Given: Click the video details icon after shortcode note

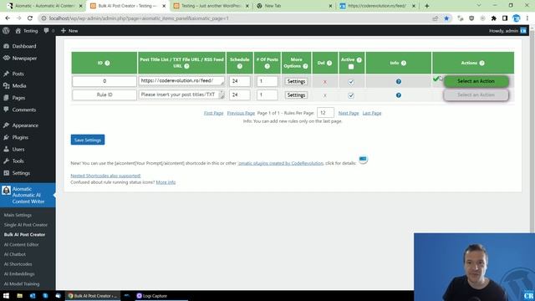Looking at the screenshot, I should (x=363, y=159).
